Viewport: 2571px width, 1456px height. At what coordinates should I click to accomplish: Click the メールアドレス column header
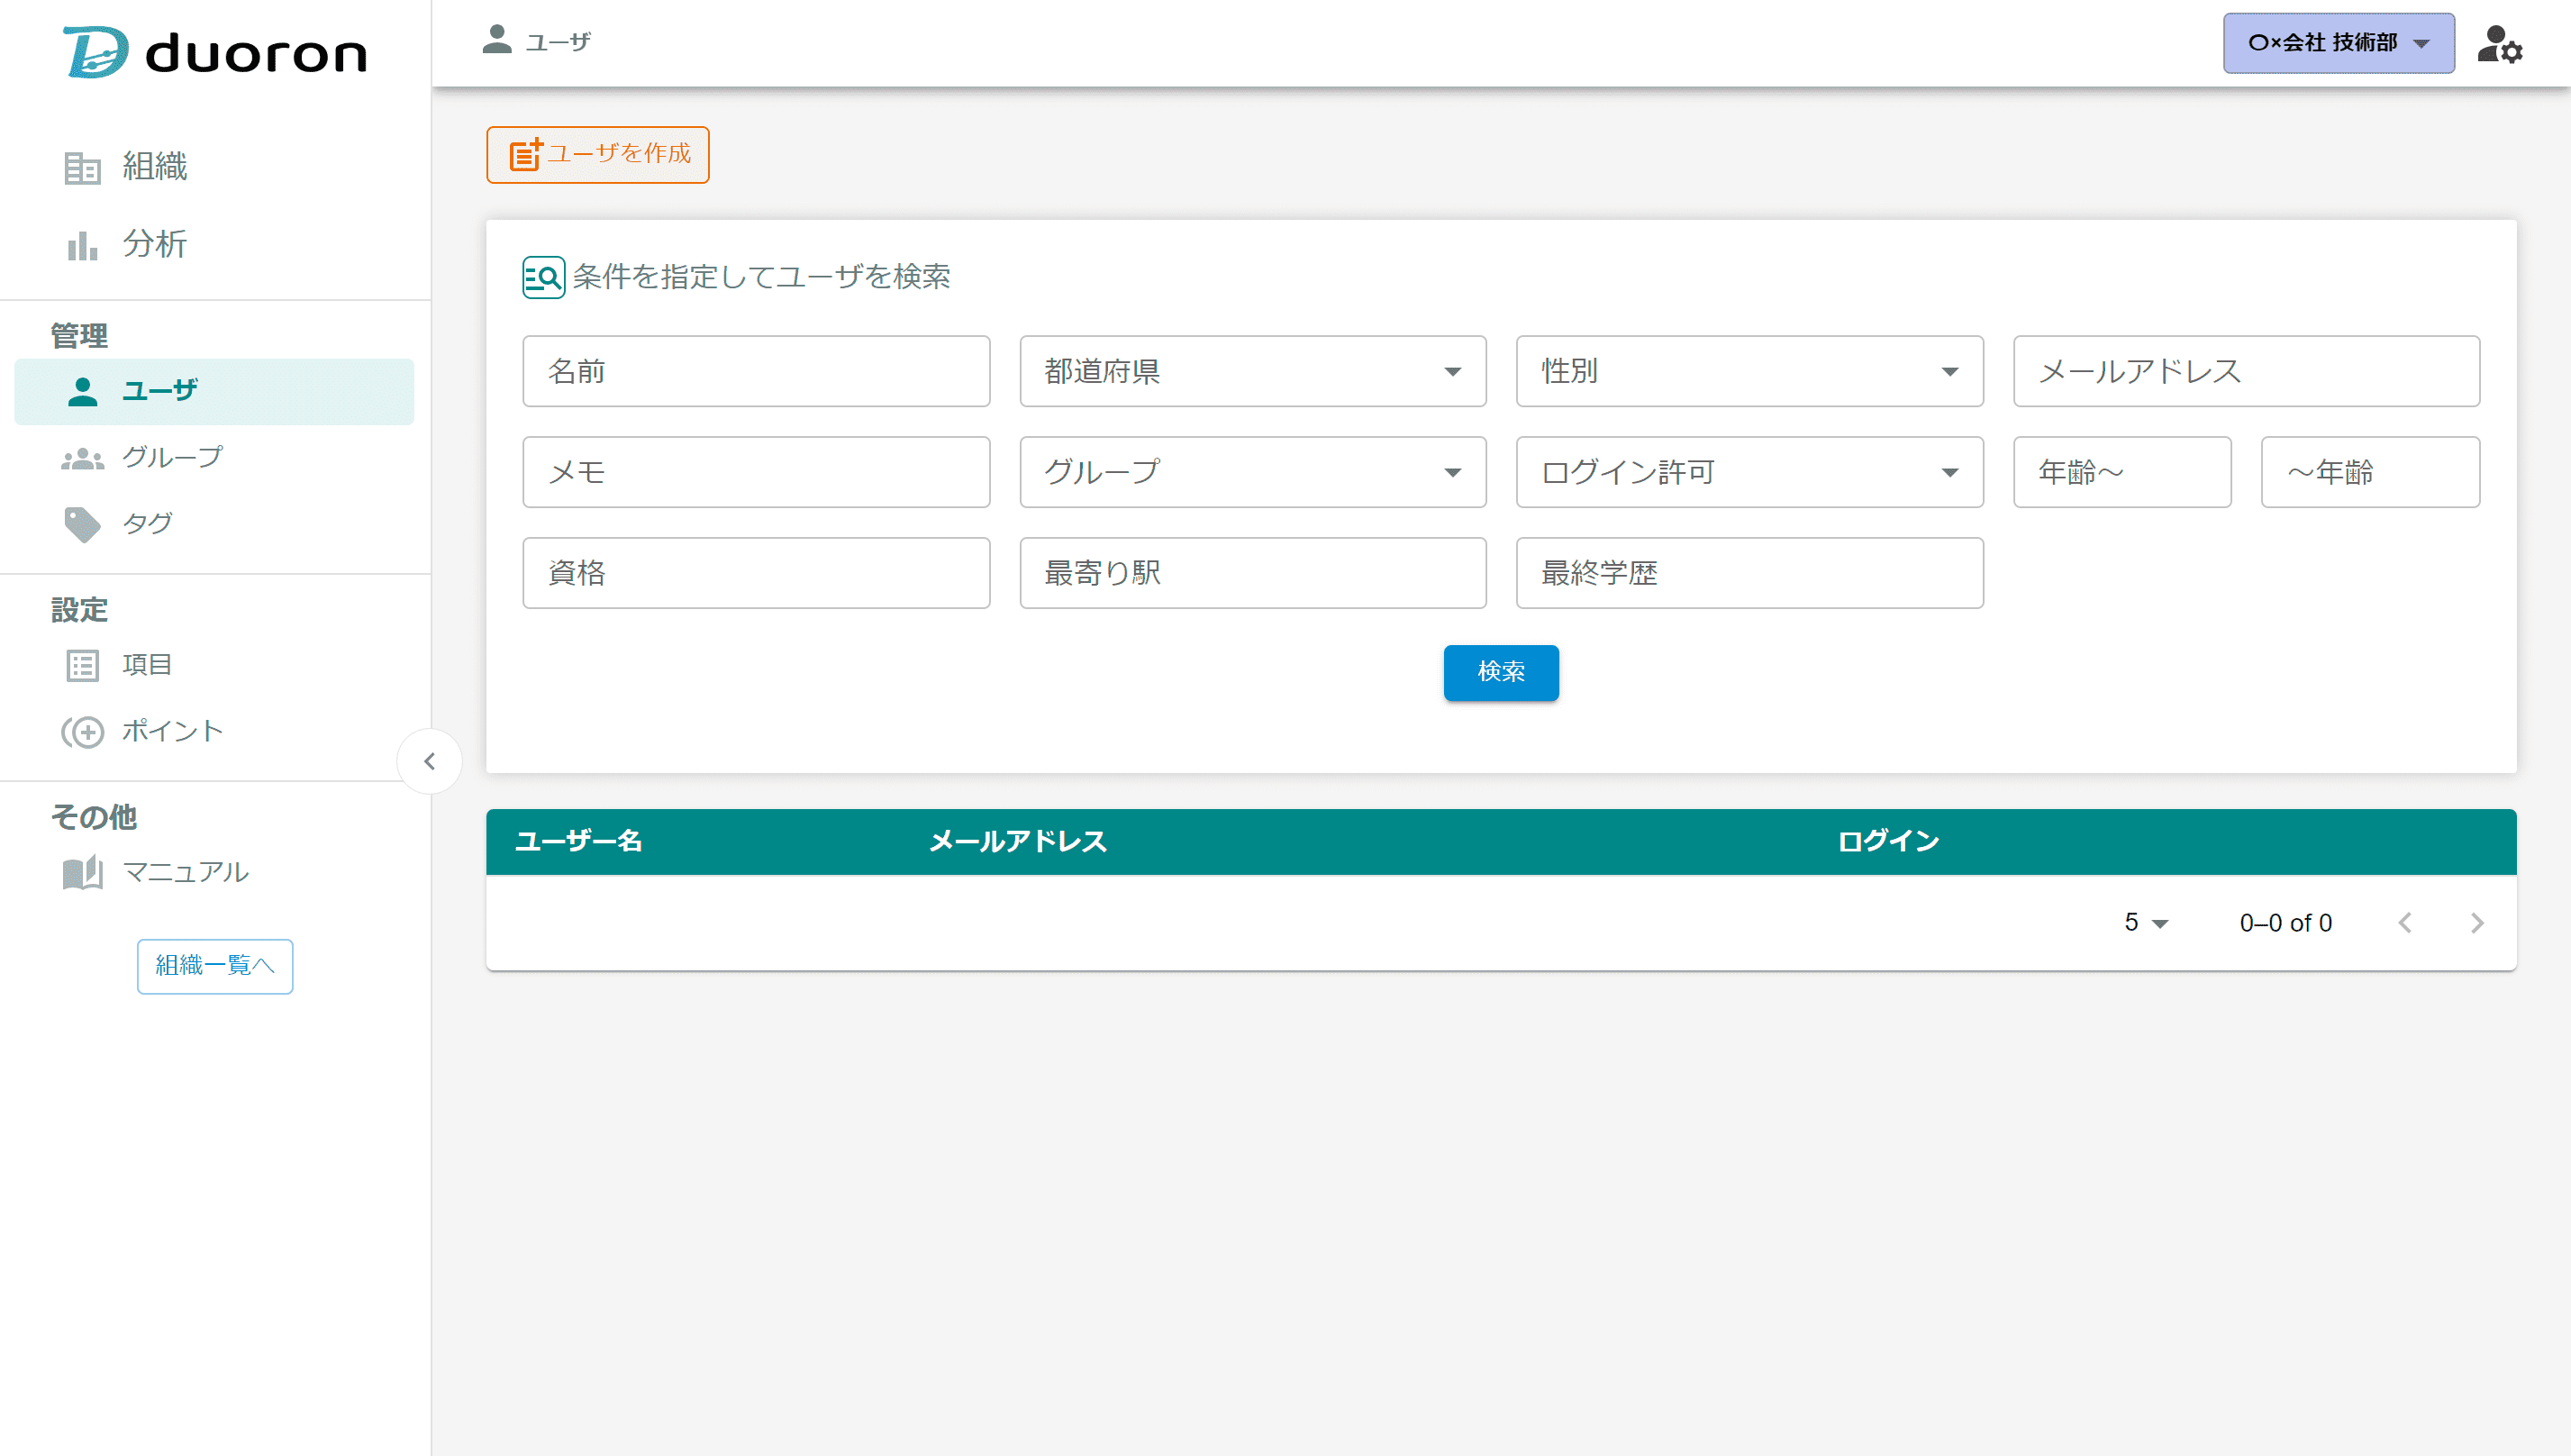click(x=1018, y=842)
